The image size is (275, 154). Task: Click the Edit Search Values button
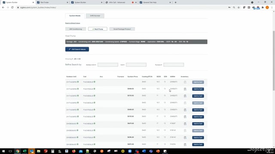tap(77, 49)
